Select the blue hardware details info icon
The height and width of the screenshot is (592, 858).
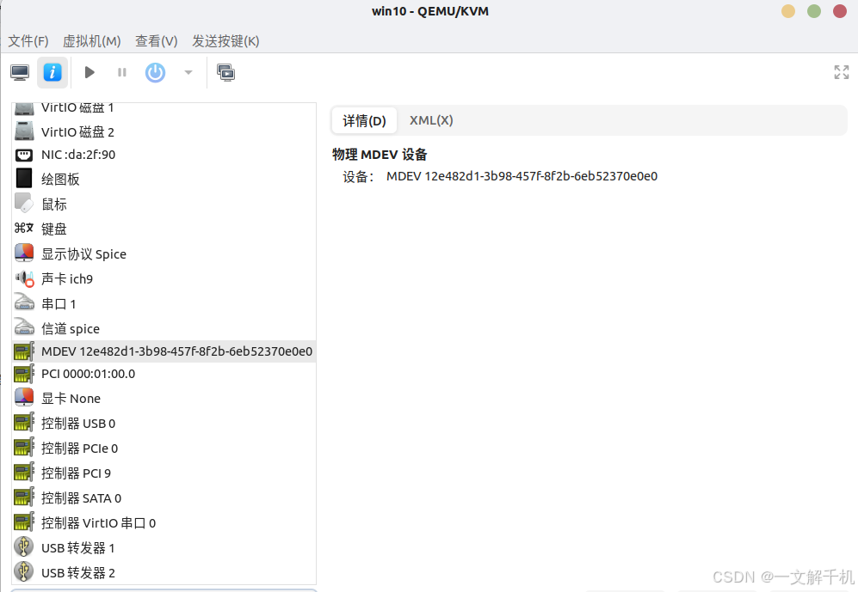[x=52, y=72]
